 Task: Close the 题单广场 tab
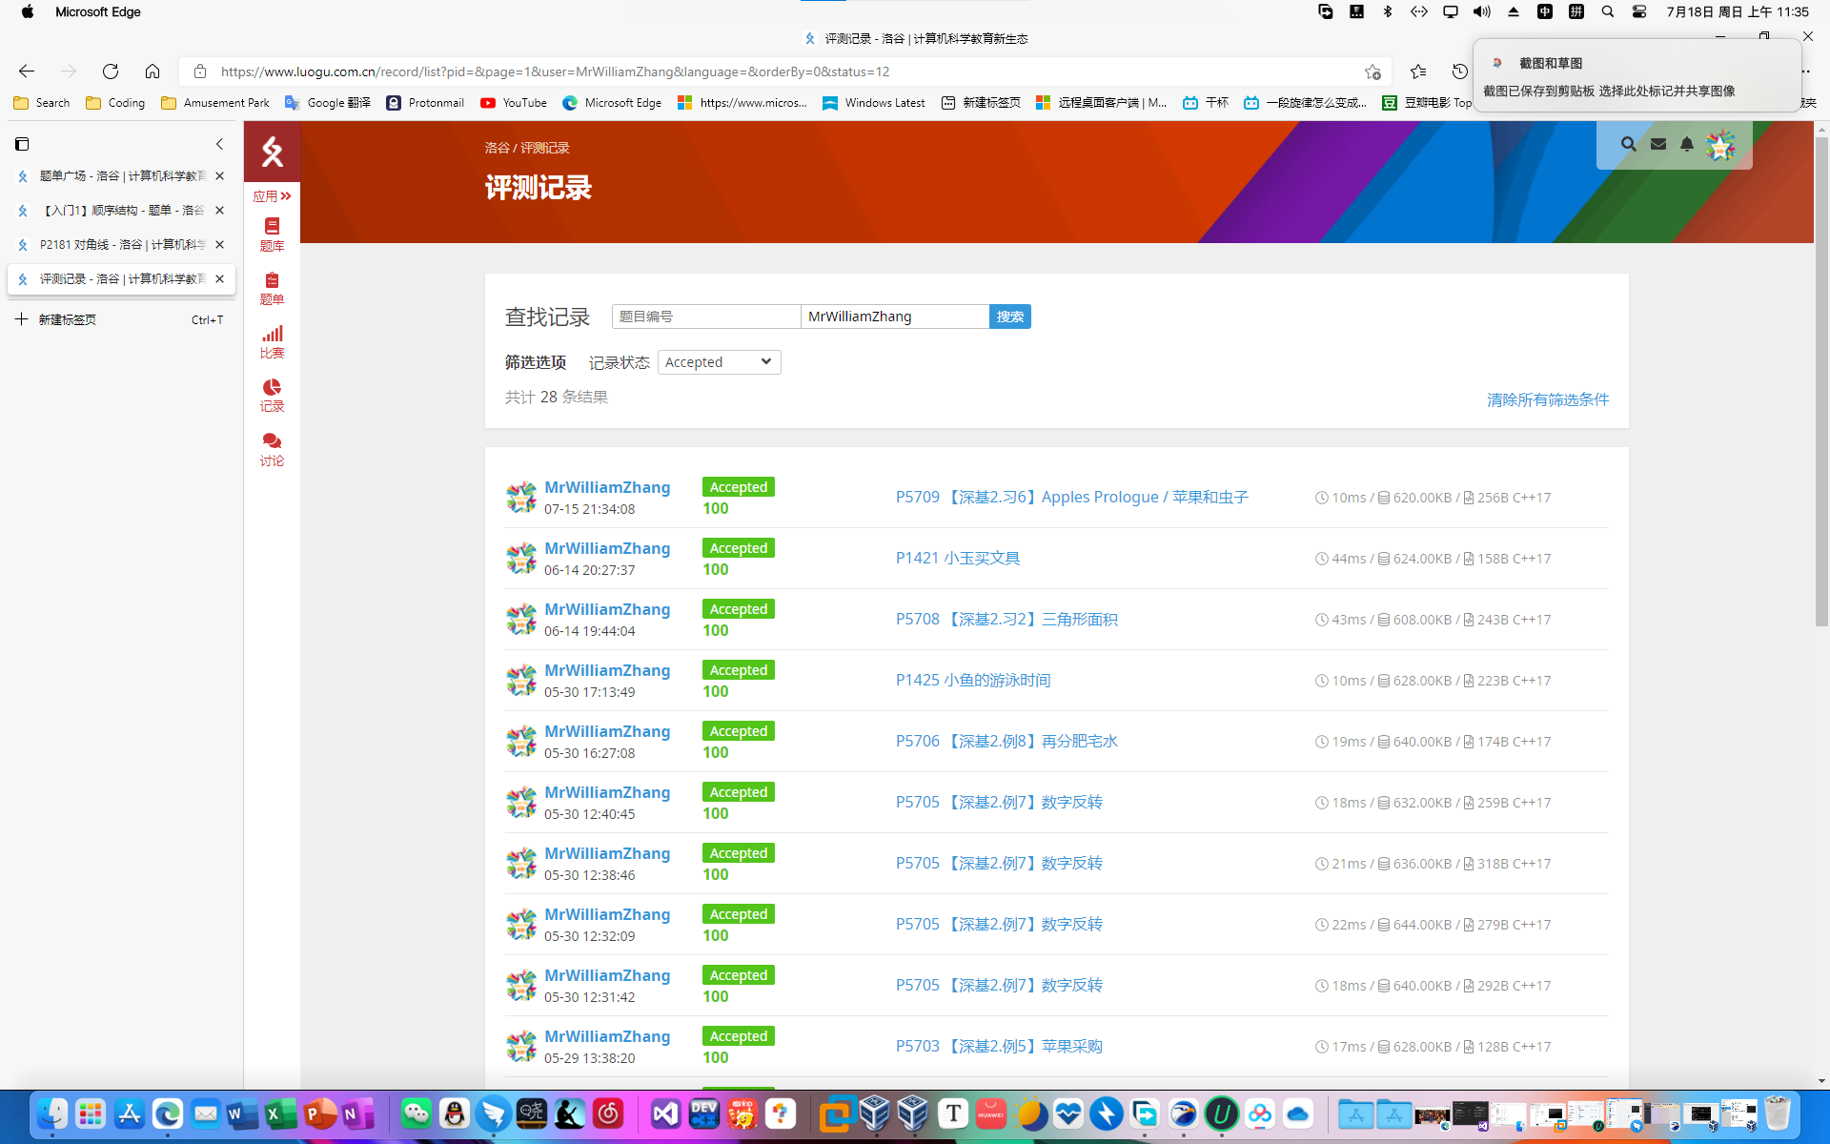tap(219, 175)
